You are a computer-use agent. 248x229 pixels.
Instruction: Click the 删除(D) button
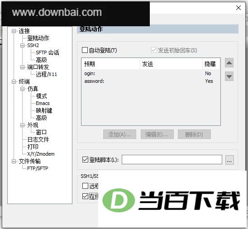coord(194,134)
